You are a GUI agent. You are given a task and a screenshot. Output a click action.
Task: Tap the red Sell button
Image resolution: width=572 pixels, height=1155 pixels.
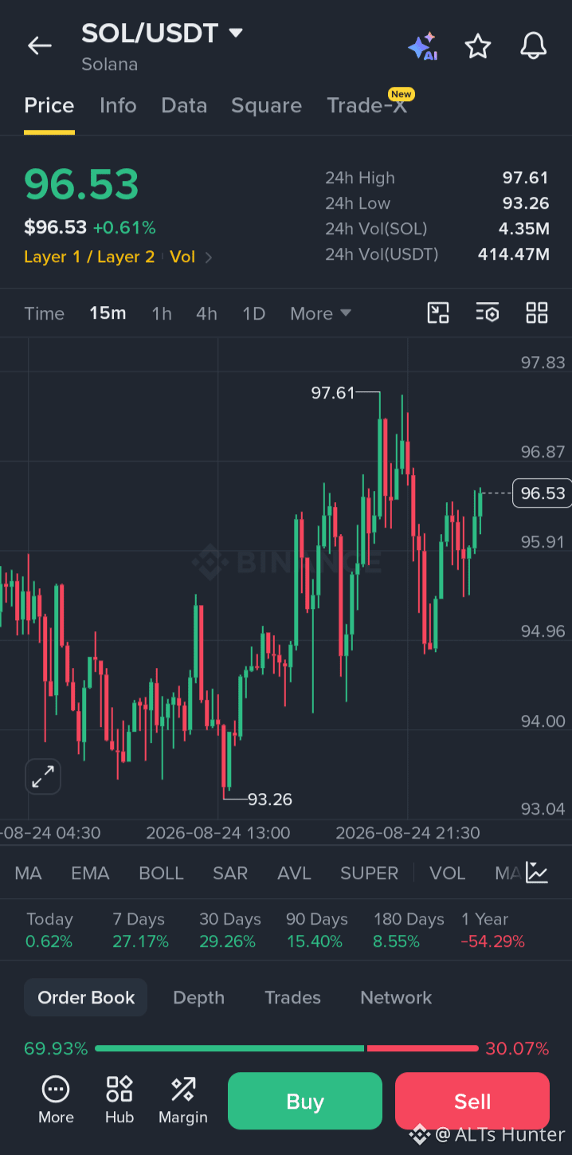pos(472,1101)
